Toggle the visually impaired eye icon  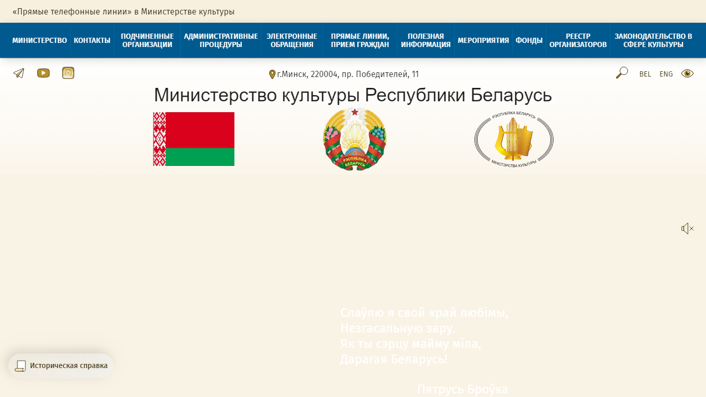point(687,73)
